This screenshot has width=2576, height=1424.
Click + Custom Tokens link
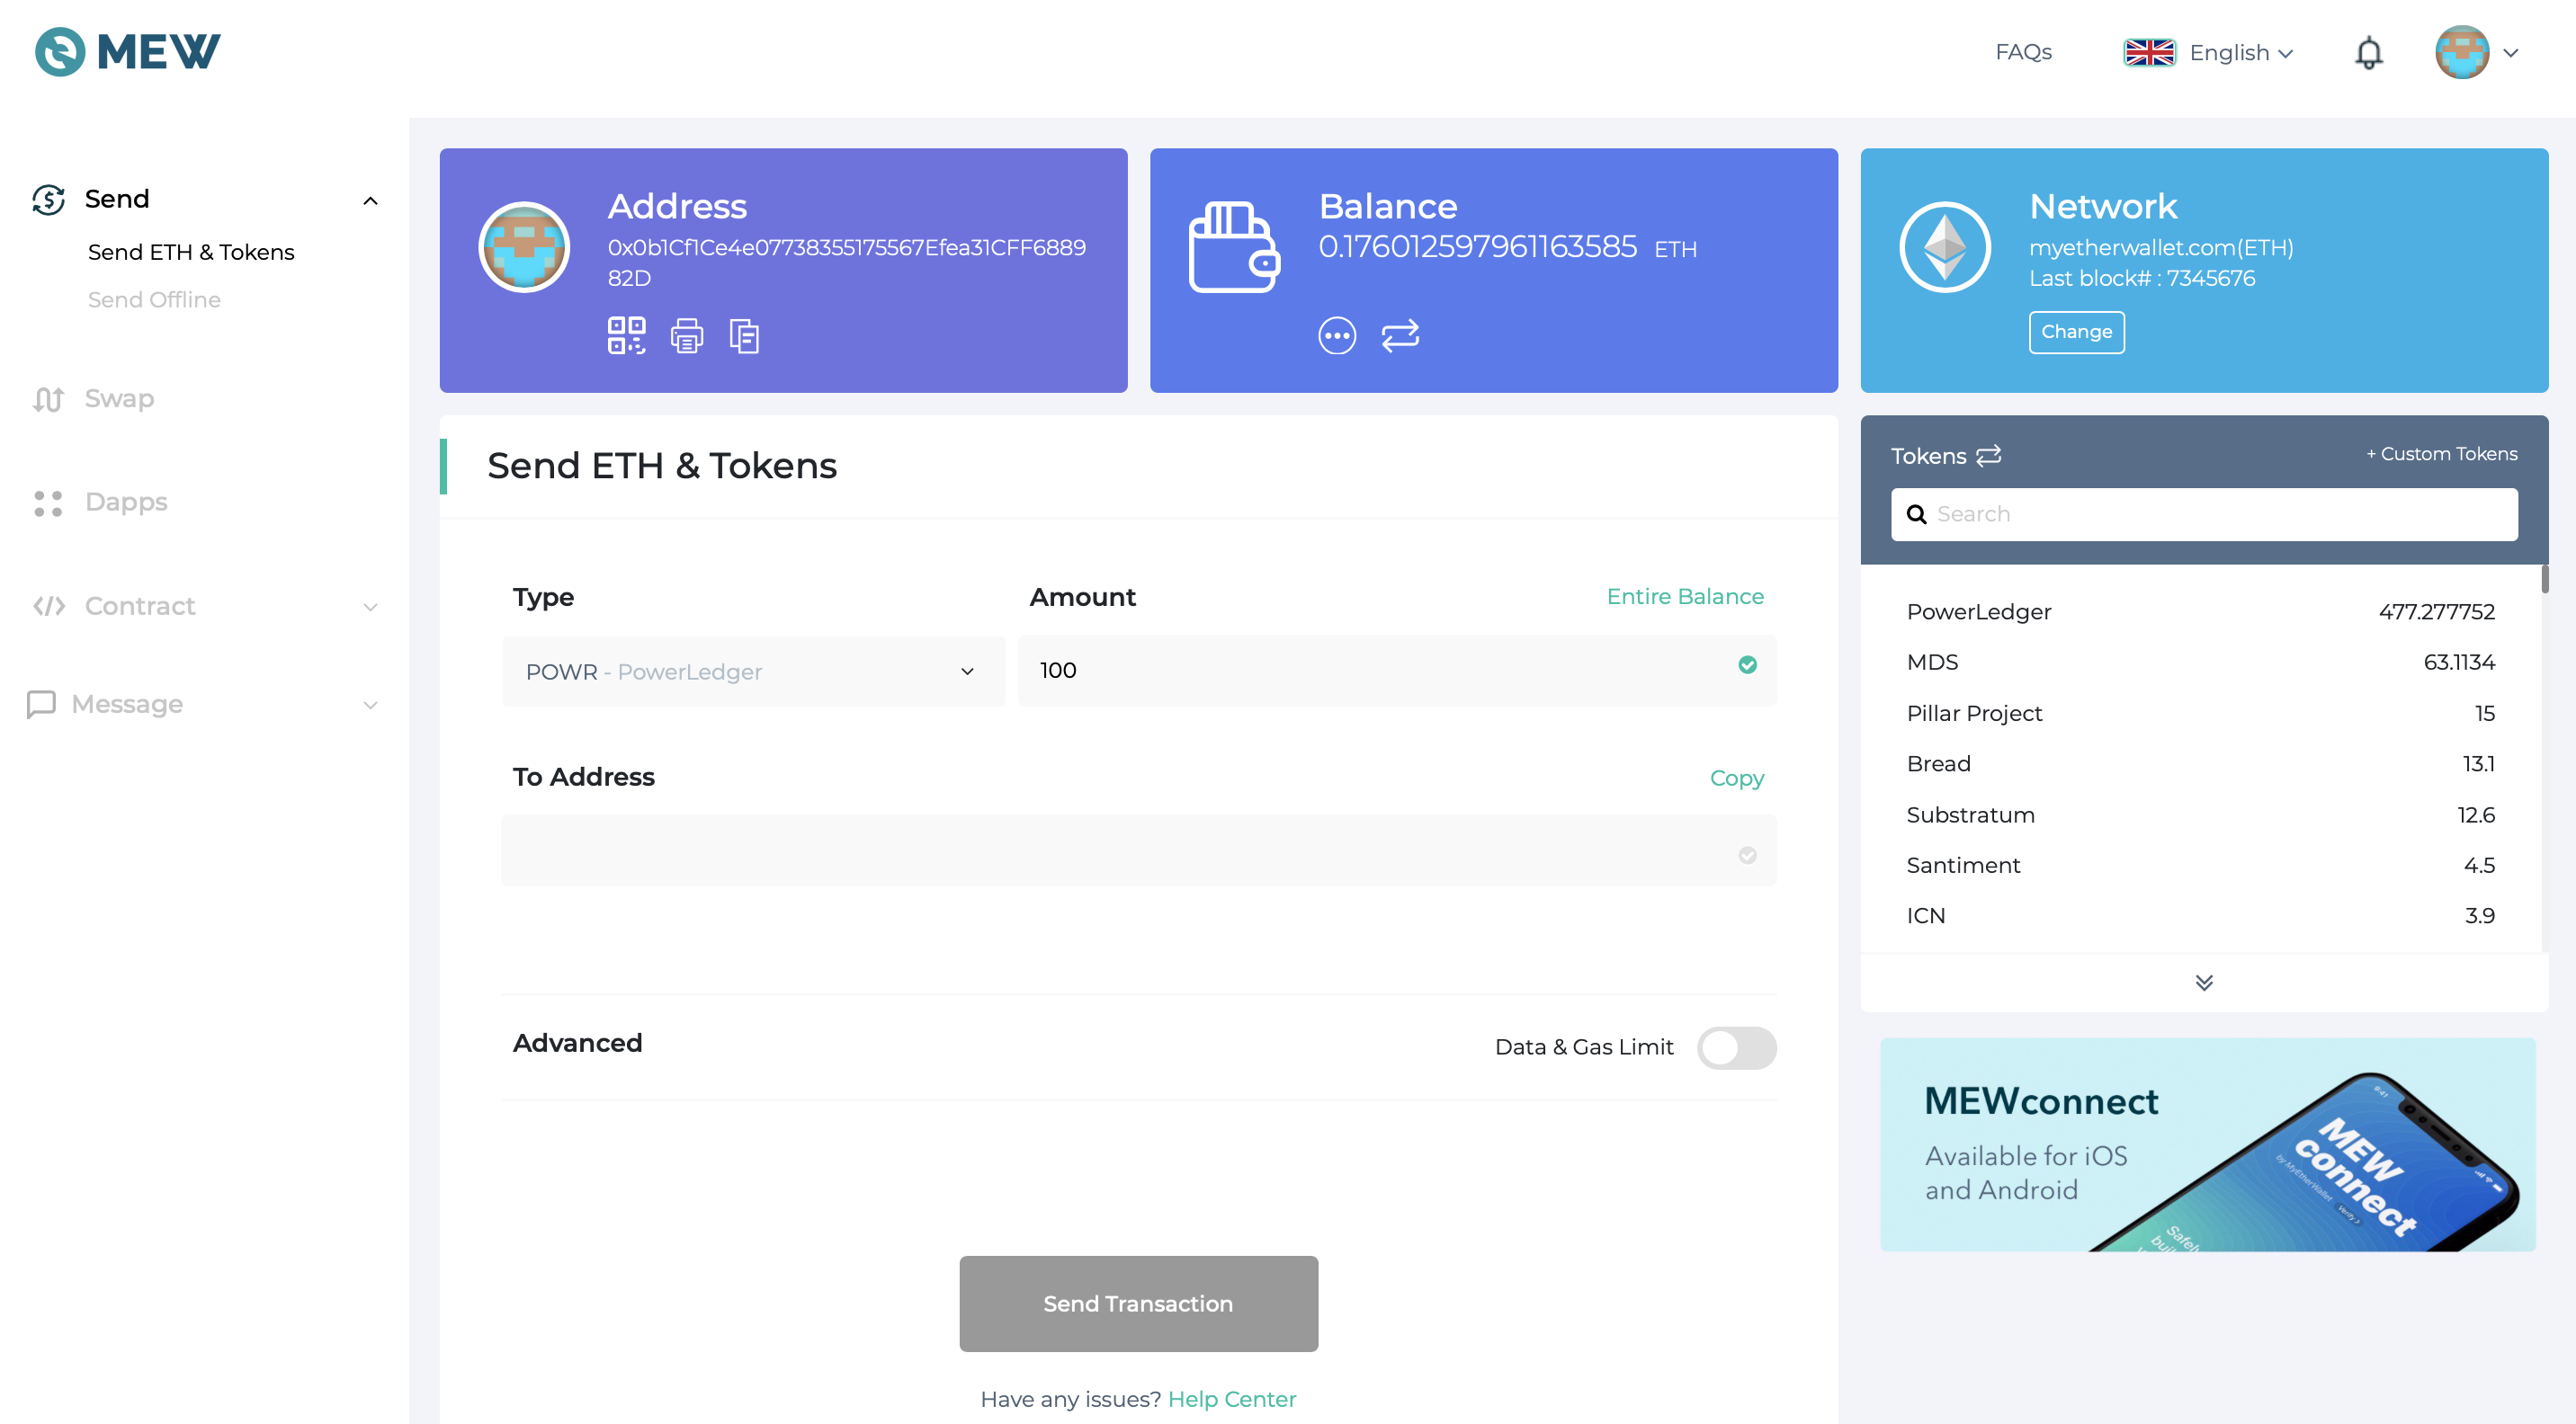[2441, 454]
